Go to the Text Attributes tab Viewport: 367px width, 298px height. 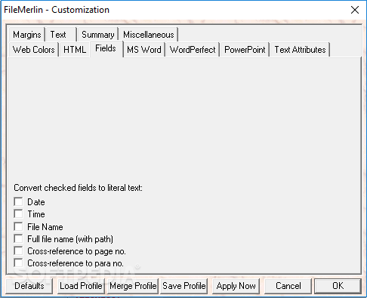300,50
